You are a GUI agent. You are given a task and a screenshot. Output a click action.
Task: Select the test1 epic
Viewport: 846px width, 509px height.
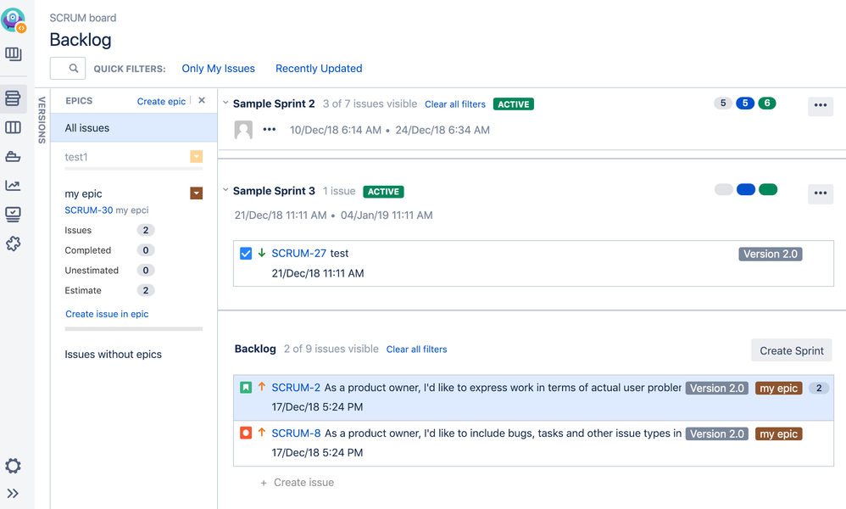point(76,157)
